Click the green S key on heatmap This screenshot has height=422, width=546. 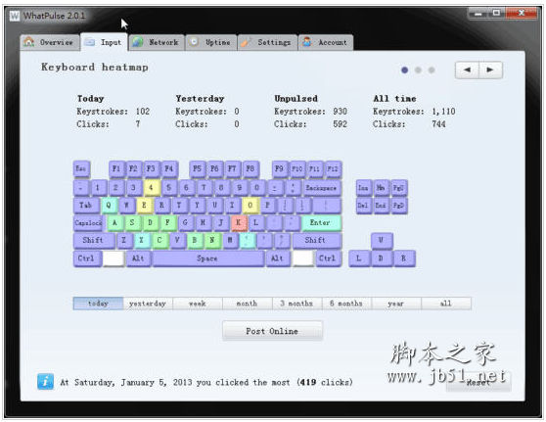pyautogui.click(x=133, y=223)
